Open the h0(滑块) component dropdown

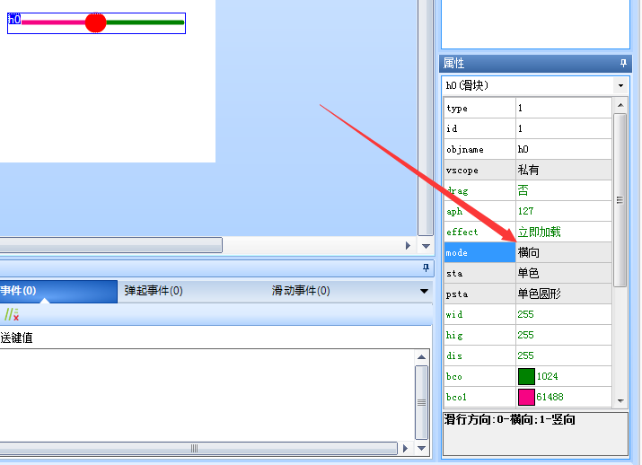click(x=620, y=85)
